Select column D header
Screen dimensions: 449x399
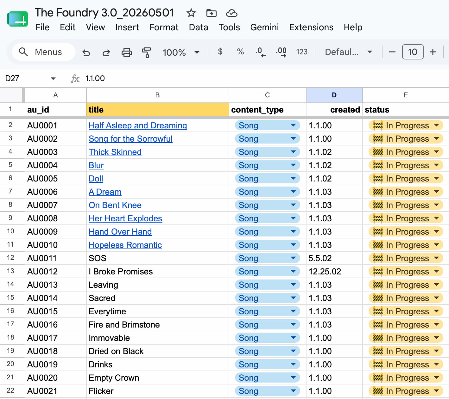(x=334, y=95)
